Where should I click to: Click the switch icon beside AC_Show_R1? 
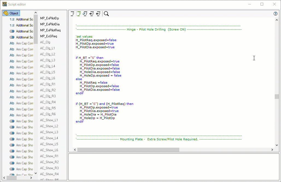tap(12, 157)
